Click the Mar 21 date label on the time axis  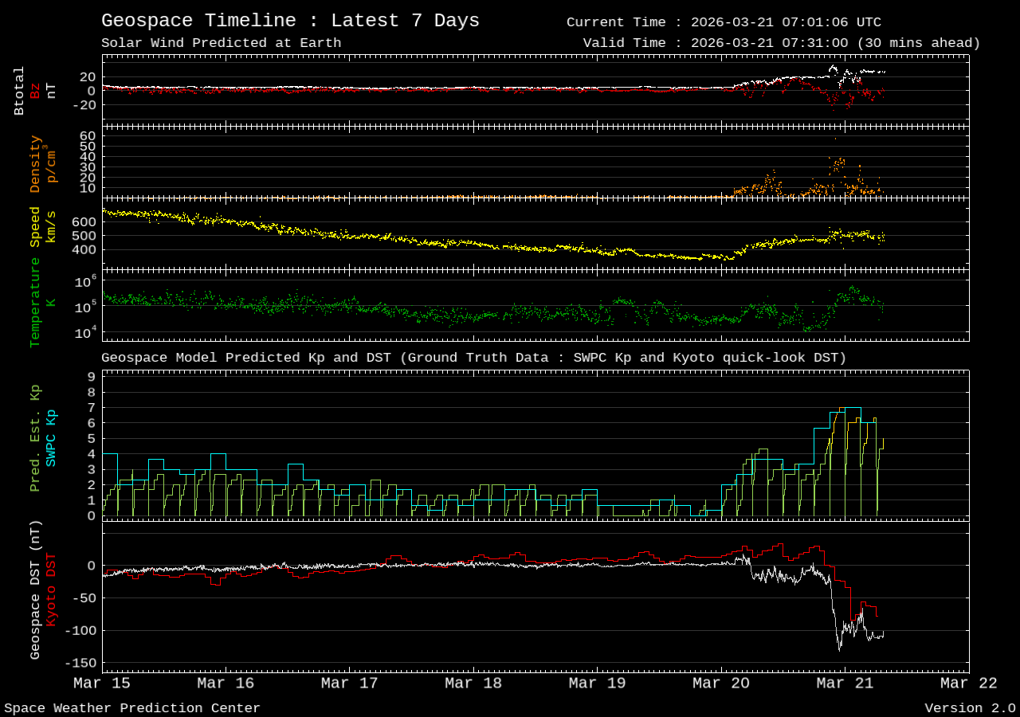pyautogui.click(x=845, y=683)
